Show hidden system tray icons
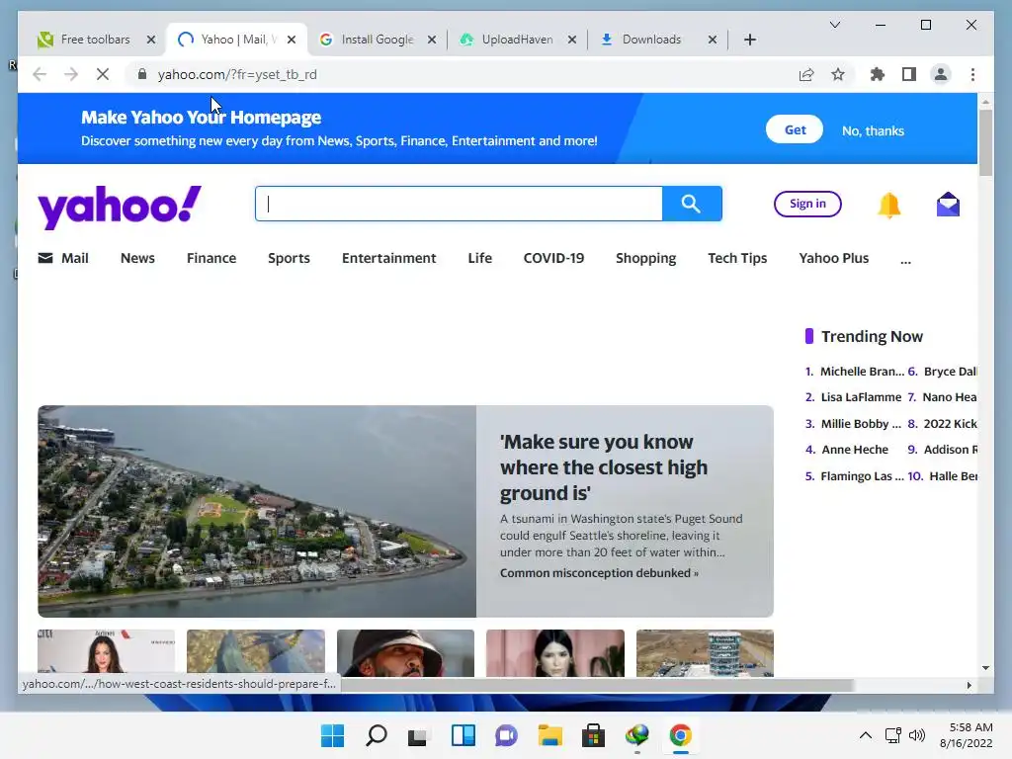1012x759 pixels. click(866, 735)
